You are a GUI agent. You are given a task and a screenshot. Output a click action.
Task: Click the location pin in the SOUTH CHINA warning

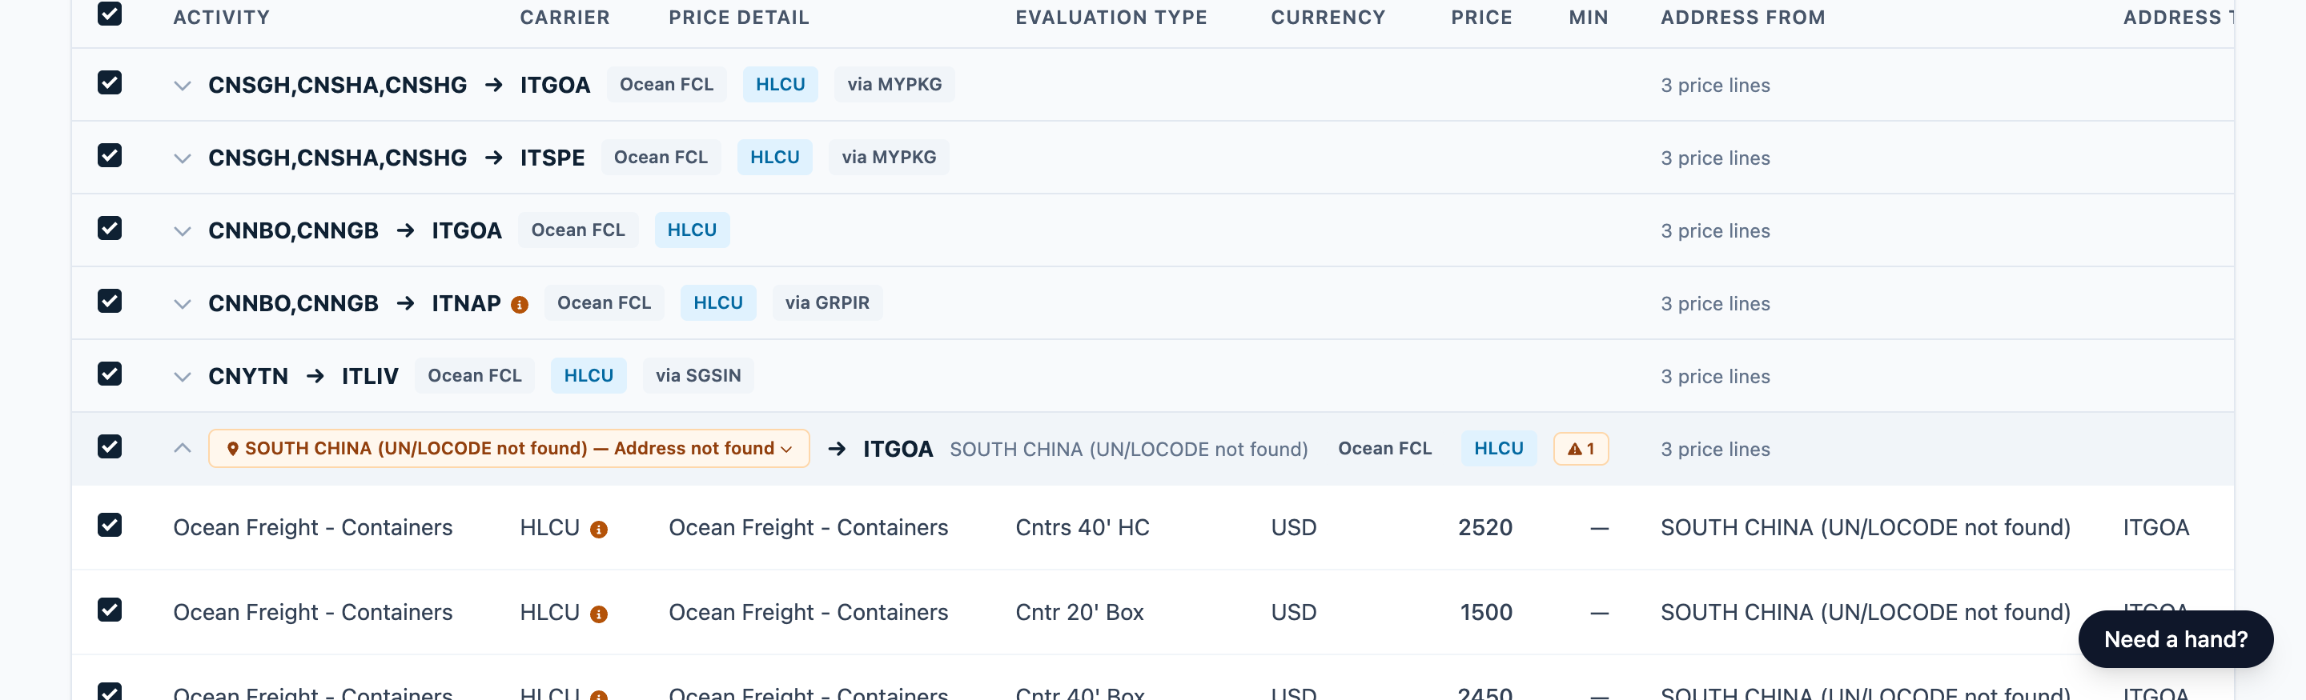tap(233, 449)
